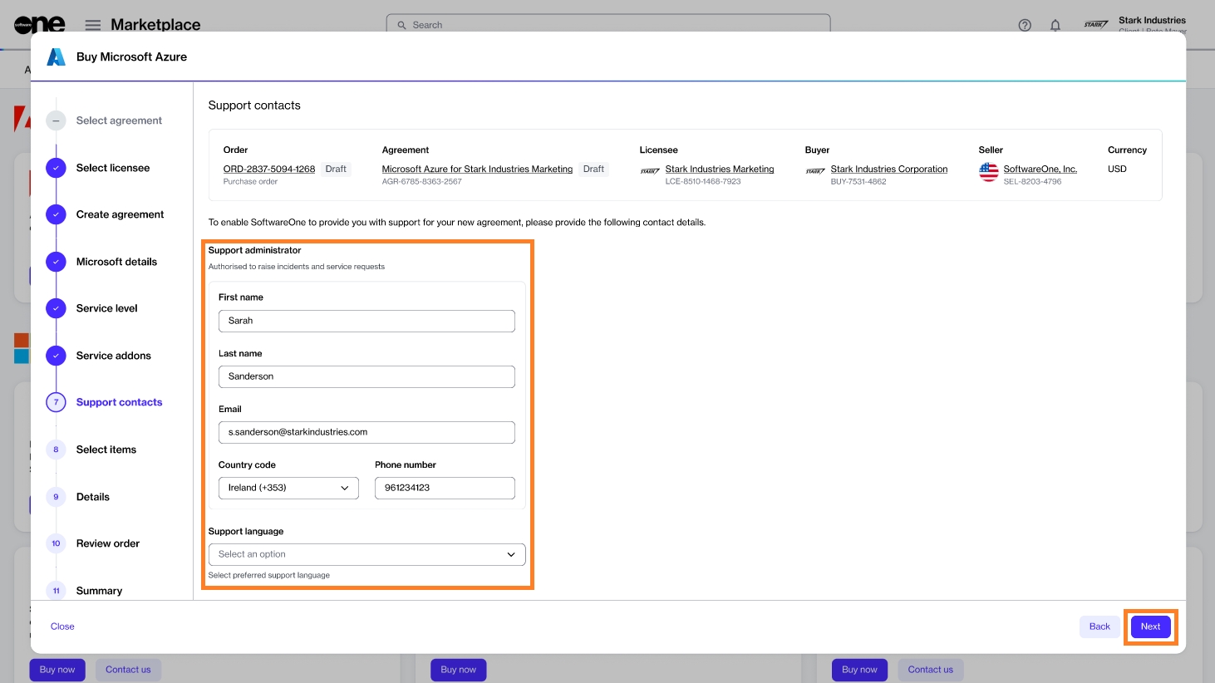The image size is (1215, 683).
Task: Click the Back button
Action: [x=1099, y=626]
